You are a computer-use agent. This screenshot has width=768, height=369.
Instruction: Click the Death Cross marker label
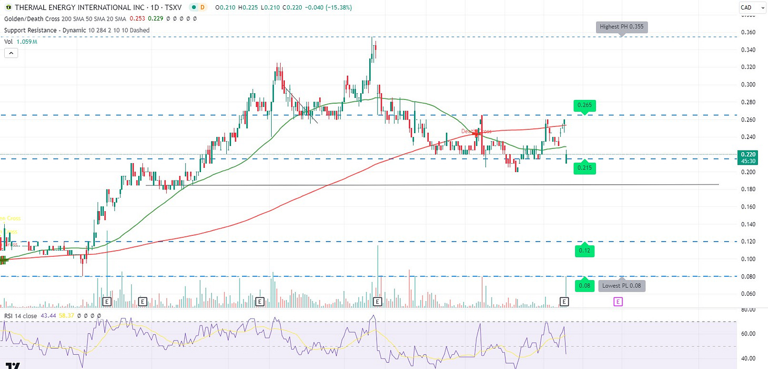477,131
